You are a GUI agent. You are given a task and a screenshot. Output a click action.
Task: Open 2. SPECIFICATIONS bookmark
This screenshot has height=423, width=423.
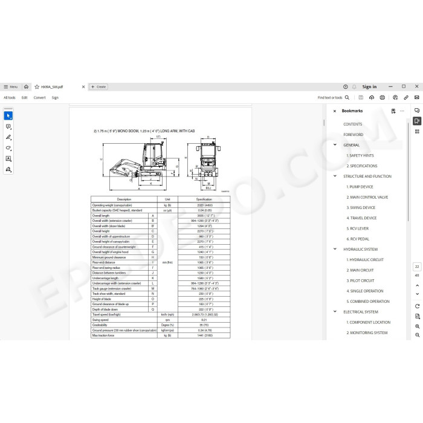[362, 166]
